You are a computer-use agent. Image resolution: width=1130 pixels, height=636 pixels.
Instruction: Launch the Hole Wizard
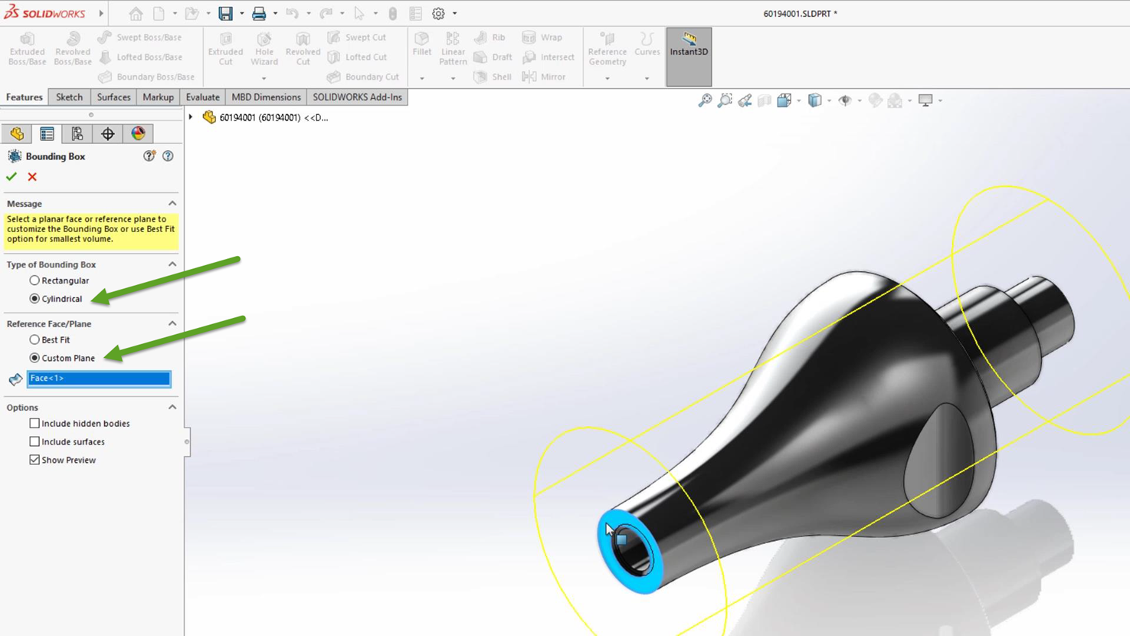(264, 49)
